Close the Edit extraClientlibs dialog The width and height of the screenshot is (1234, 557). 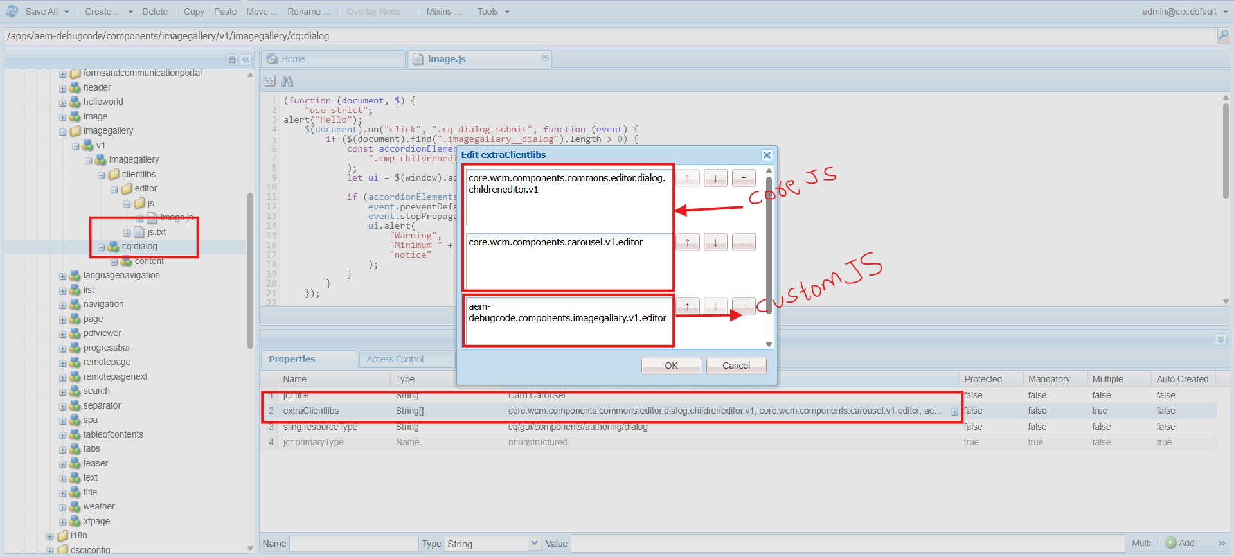766,155
